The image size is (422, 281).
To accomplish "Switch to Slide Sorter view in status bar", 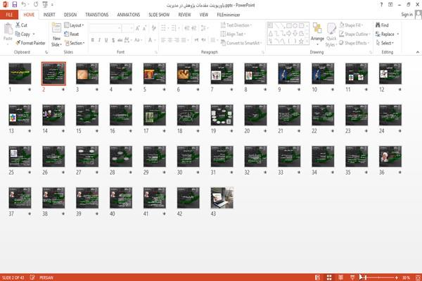I will [x=329, y=277].
